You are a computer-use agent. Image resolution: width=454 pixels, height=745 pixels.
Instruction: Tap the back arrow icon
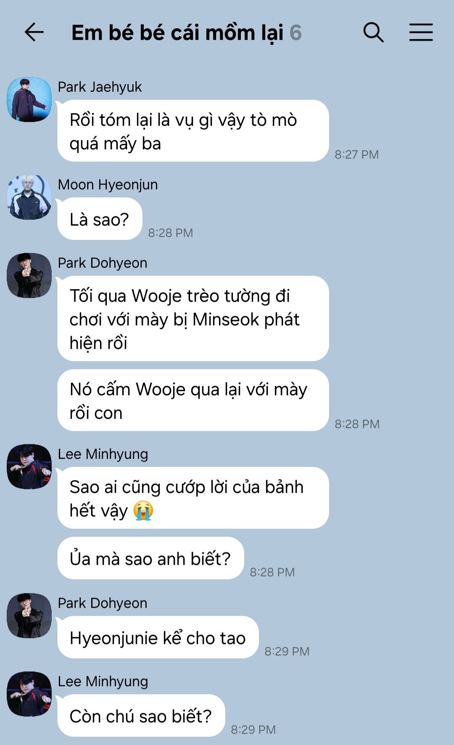pos(34,32)
